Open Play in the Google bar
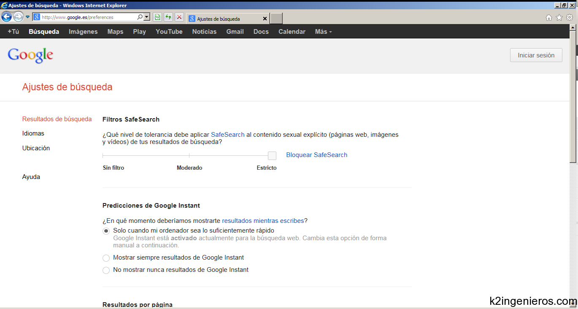 (139, 32)
